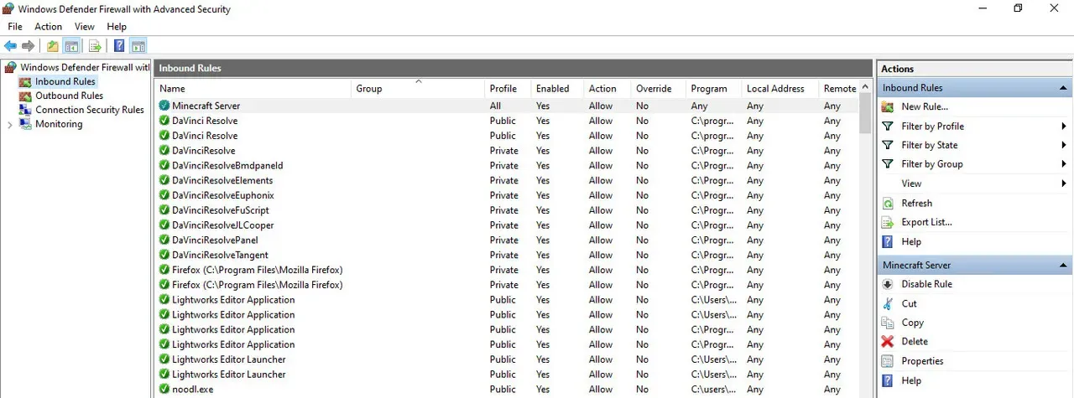Collapse the Minecraft Server actions section
The height and width of the screenshot is (398, 1074).
1063,266
